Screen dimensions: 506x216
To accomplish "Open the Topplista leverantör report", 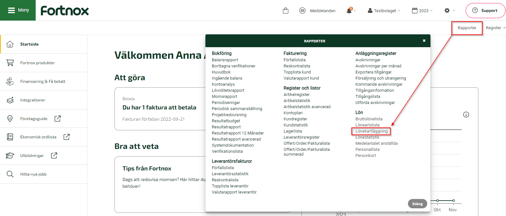I will 230,186.
